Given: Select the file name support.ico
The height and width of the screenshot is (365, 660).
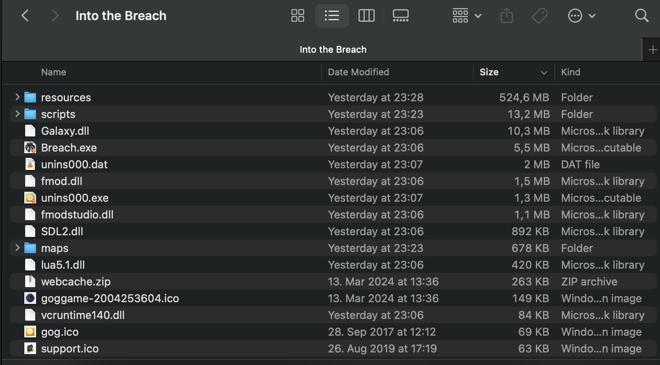Looking at the screenshot, I should (x=70, y=349).
